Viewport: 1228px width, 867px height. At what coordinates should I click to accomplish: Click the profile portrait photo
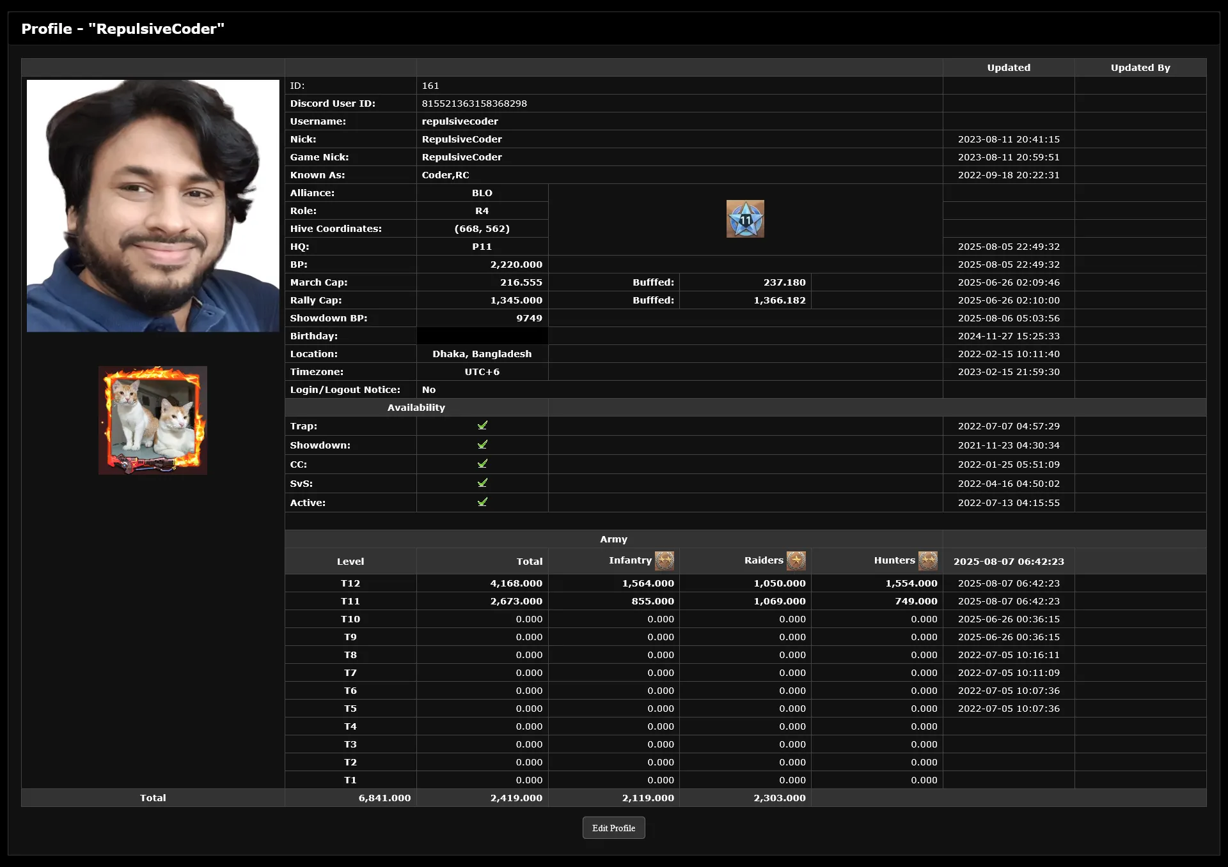(153, 206)
